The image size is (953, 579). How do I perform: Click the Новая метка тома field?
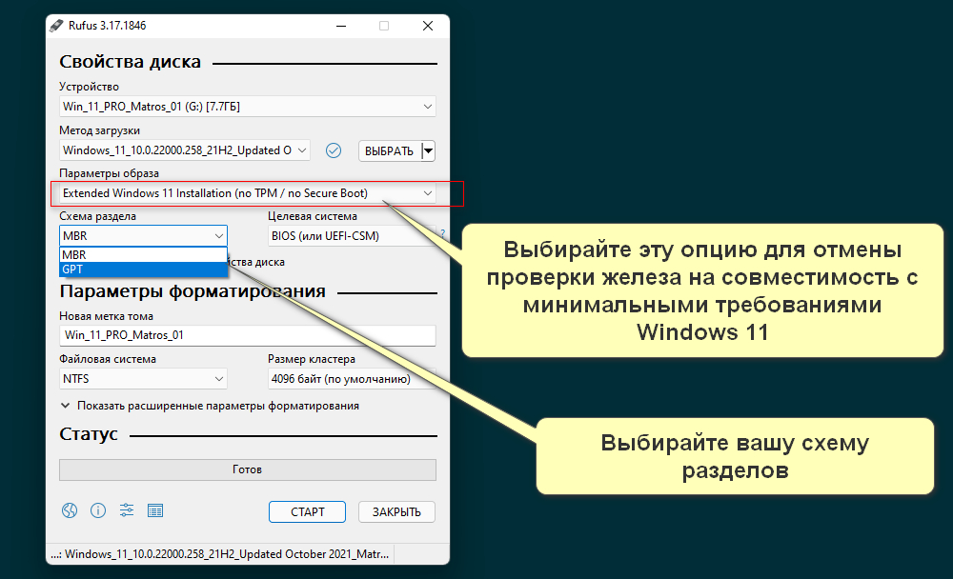[247, 335]
